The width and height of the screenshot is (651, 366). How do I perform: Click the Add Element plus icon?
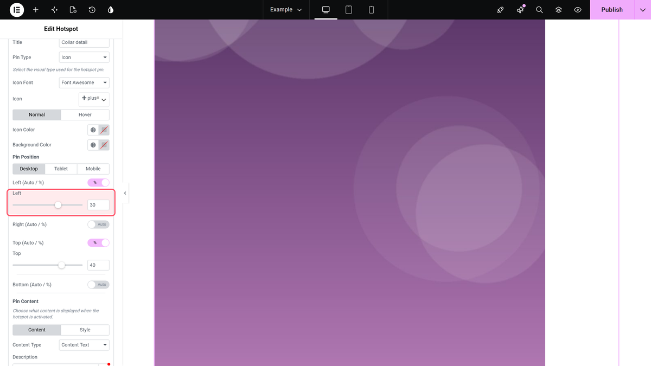point(36,10)
